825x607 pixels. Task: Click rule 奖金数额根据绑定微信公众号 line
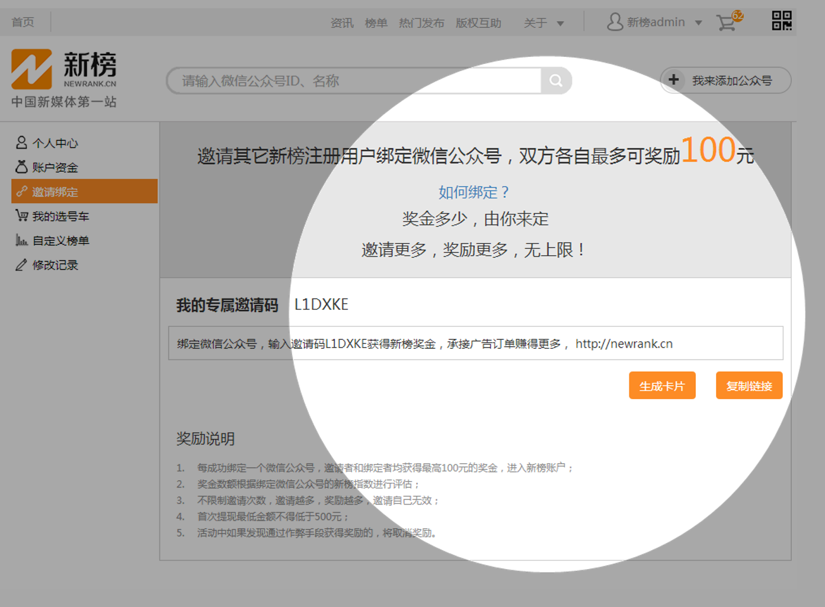(x=308, y=484)
